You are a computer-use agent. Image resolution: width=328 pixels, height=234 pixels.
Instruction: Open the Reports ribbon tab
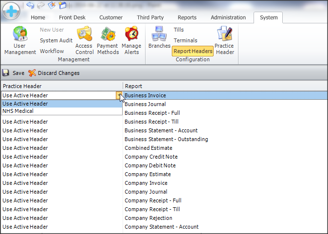tap(187, 18)
